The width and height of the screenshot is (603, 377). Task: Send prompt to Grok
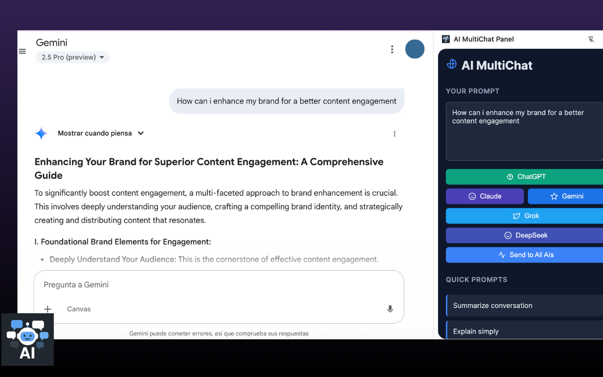524,216
